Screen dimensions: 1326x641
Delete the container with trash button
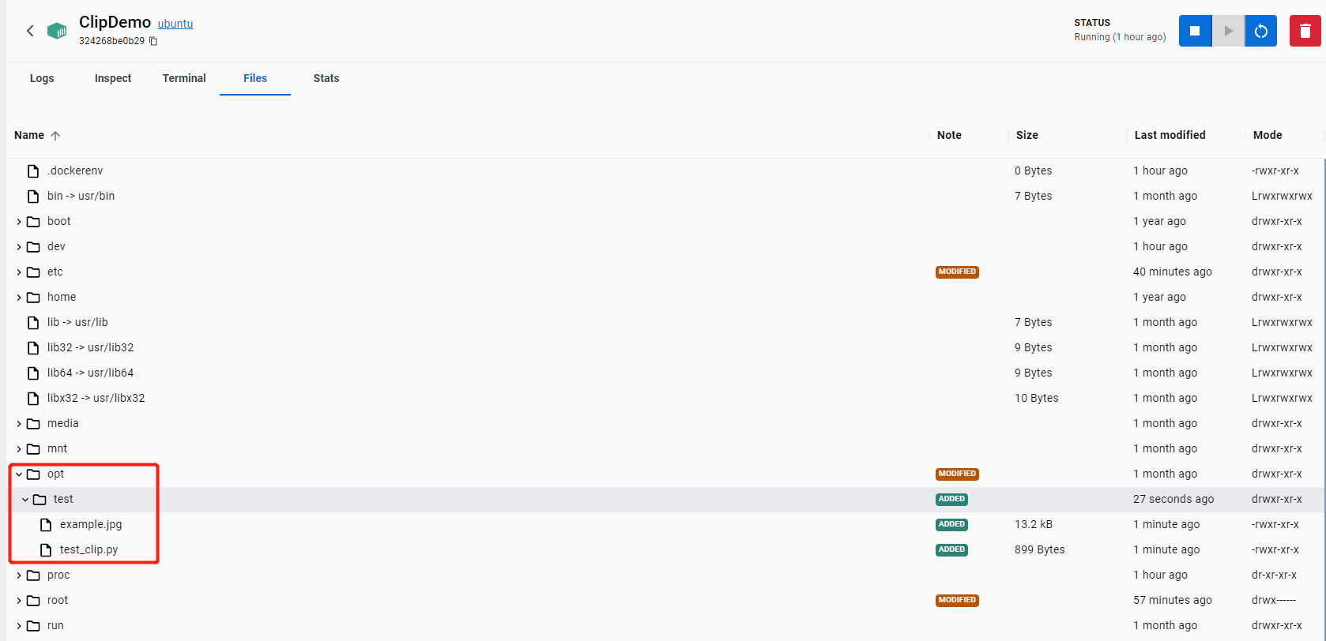(x=1305, y=31)
